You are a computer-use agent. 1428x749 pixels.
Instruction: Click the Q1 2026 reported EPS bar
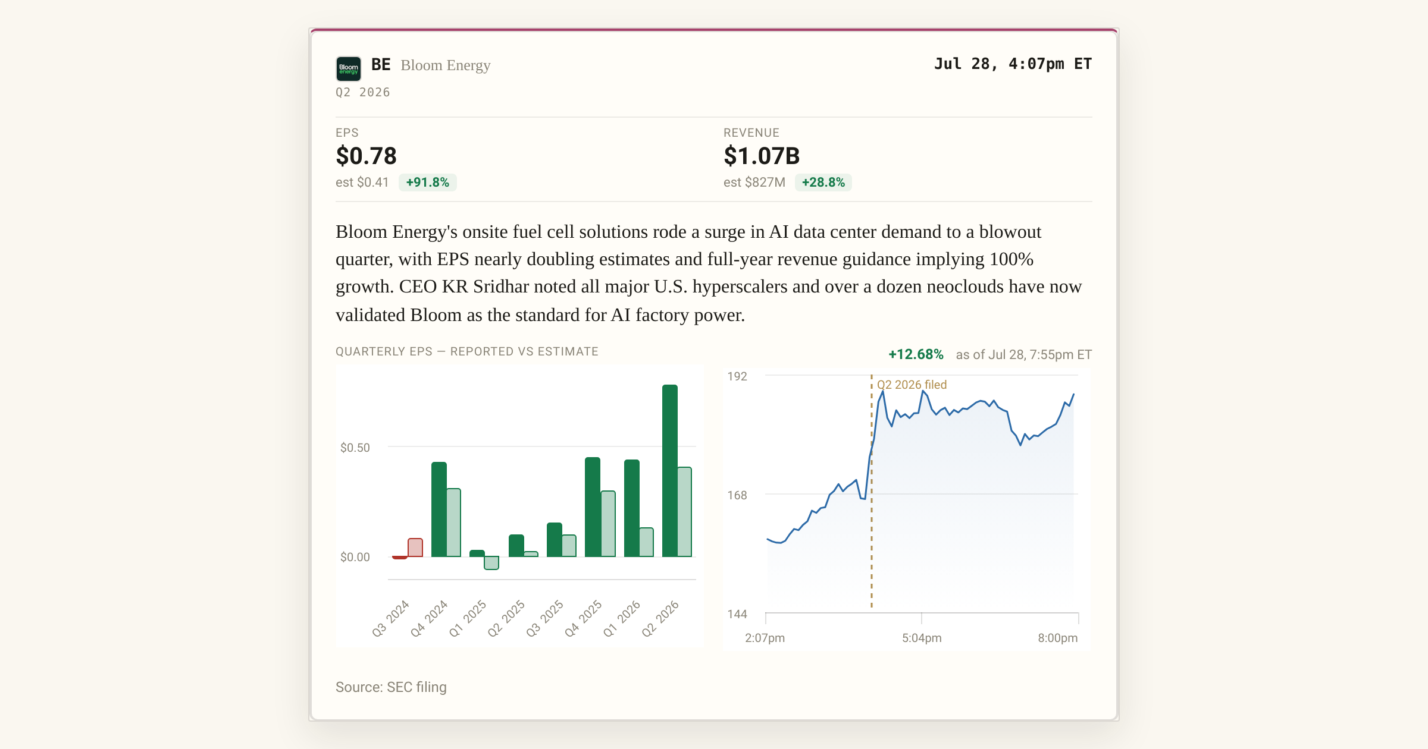point(631,508)
